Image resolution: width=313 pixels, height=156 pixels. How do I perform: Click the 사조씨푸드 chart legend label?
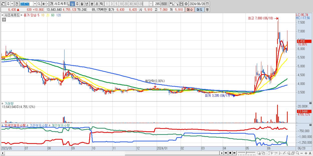click(x=12, y=15)
